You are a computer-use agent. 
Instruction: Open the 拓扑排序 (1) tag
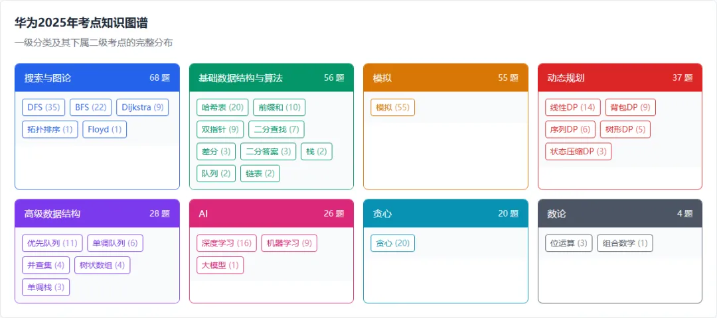[x=50, y=130]
